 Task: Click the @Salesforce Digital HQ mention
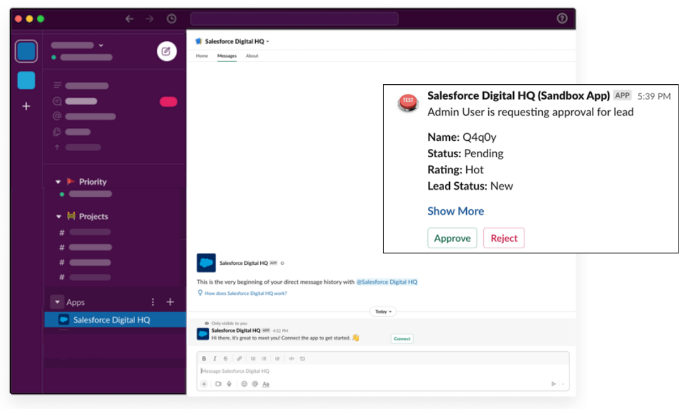387,282
